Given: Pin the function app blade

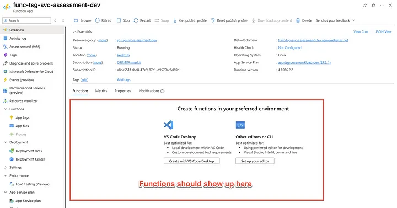Looking at the screenshot, I should pos(365,5).
